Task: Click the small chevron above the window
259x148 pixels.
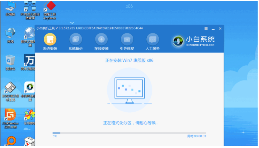Action: pyautogui.click(x=72, y=23)
